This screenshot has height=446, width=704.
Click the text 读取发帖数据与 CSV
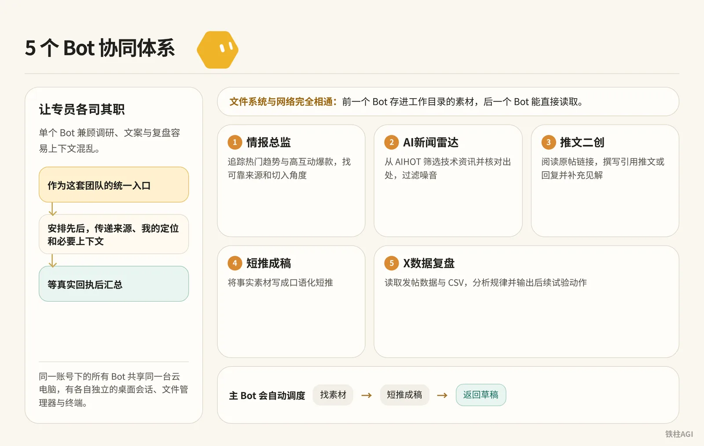coord(424,283)
